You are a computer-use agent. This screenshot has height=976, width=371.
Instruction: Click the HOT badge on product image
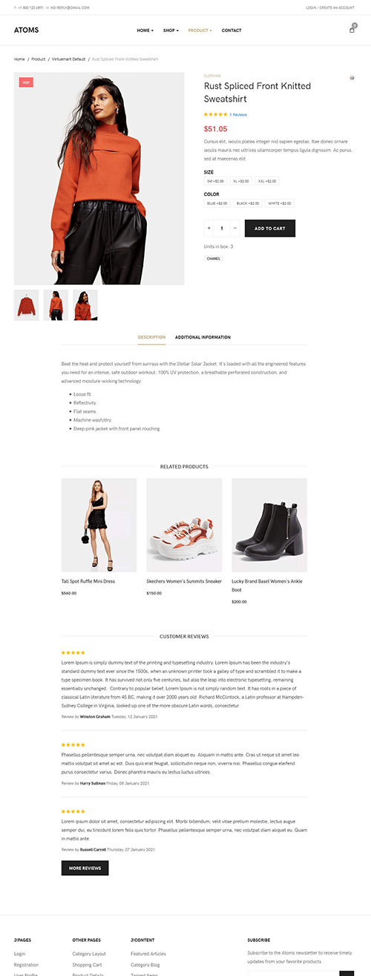pyautogui.click(x=26, y=82)
